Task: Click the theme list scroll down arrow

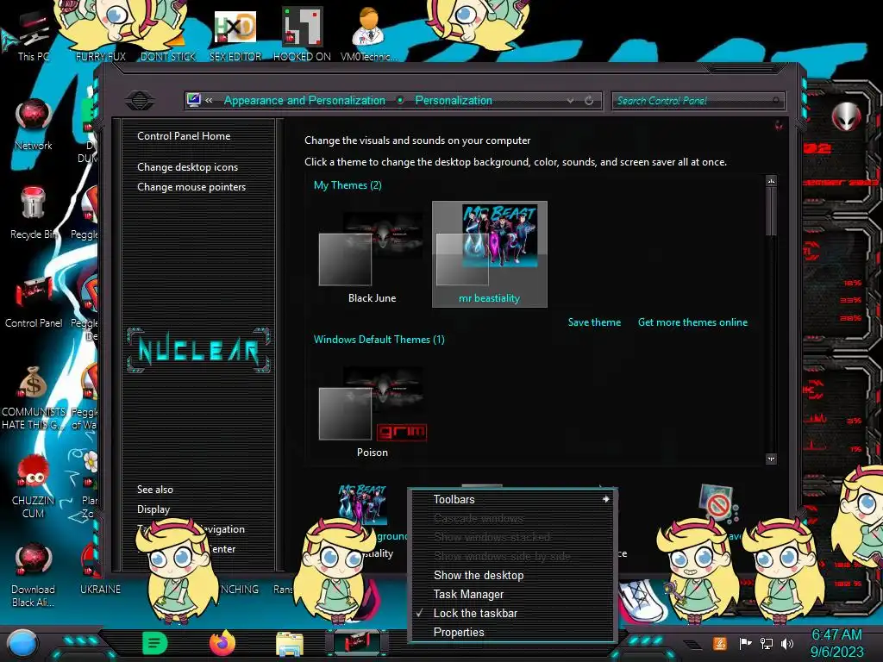Action: point(771,459)
